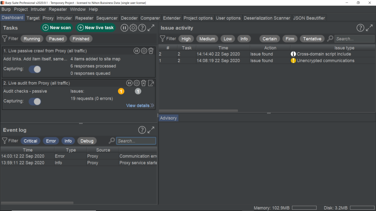Toggle the Running task filter

coord(32,39)
